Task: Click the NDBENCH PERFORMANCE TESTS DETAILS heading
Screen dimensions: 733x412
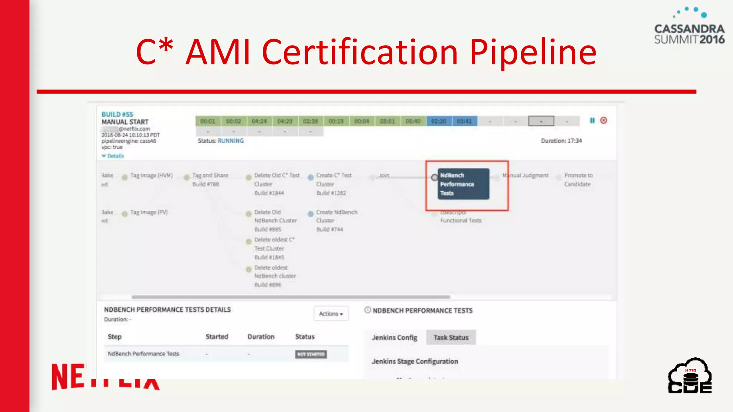Action: tap(168, 310)
